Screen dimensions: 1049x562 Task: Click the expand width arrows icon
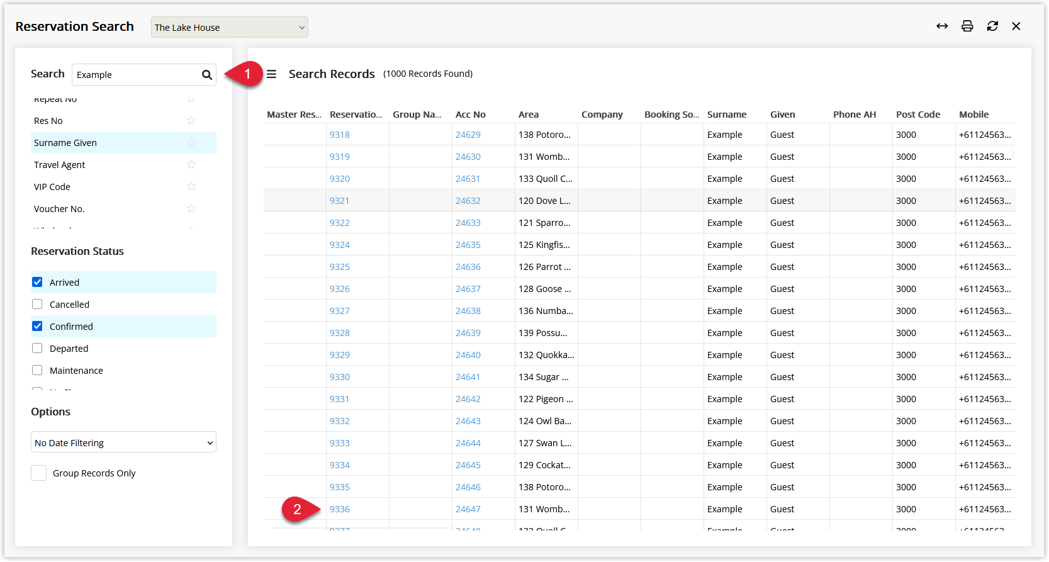pyautogui.click(x=942, y=26)
